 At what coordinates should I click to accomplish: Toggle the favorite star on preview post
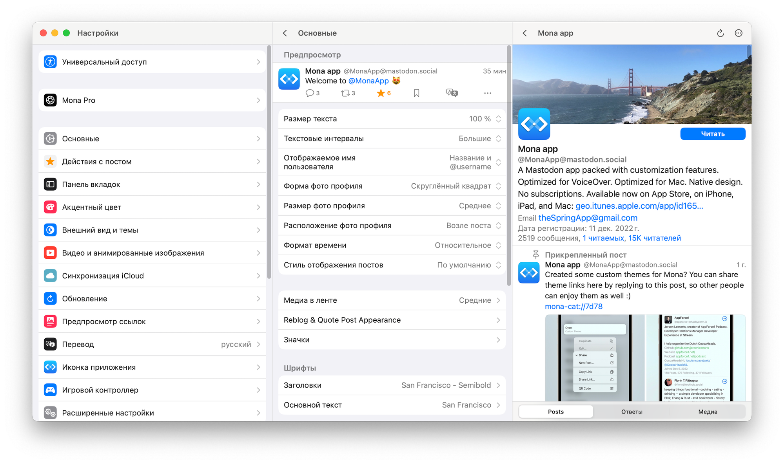click(381, 93)
